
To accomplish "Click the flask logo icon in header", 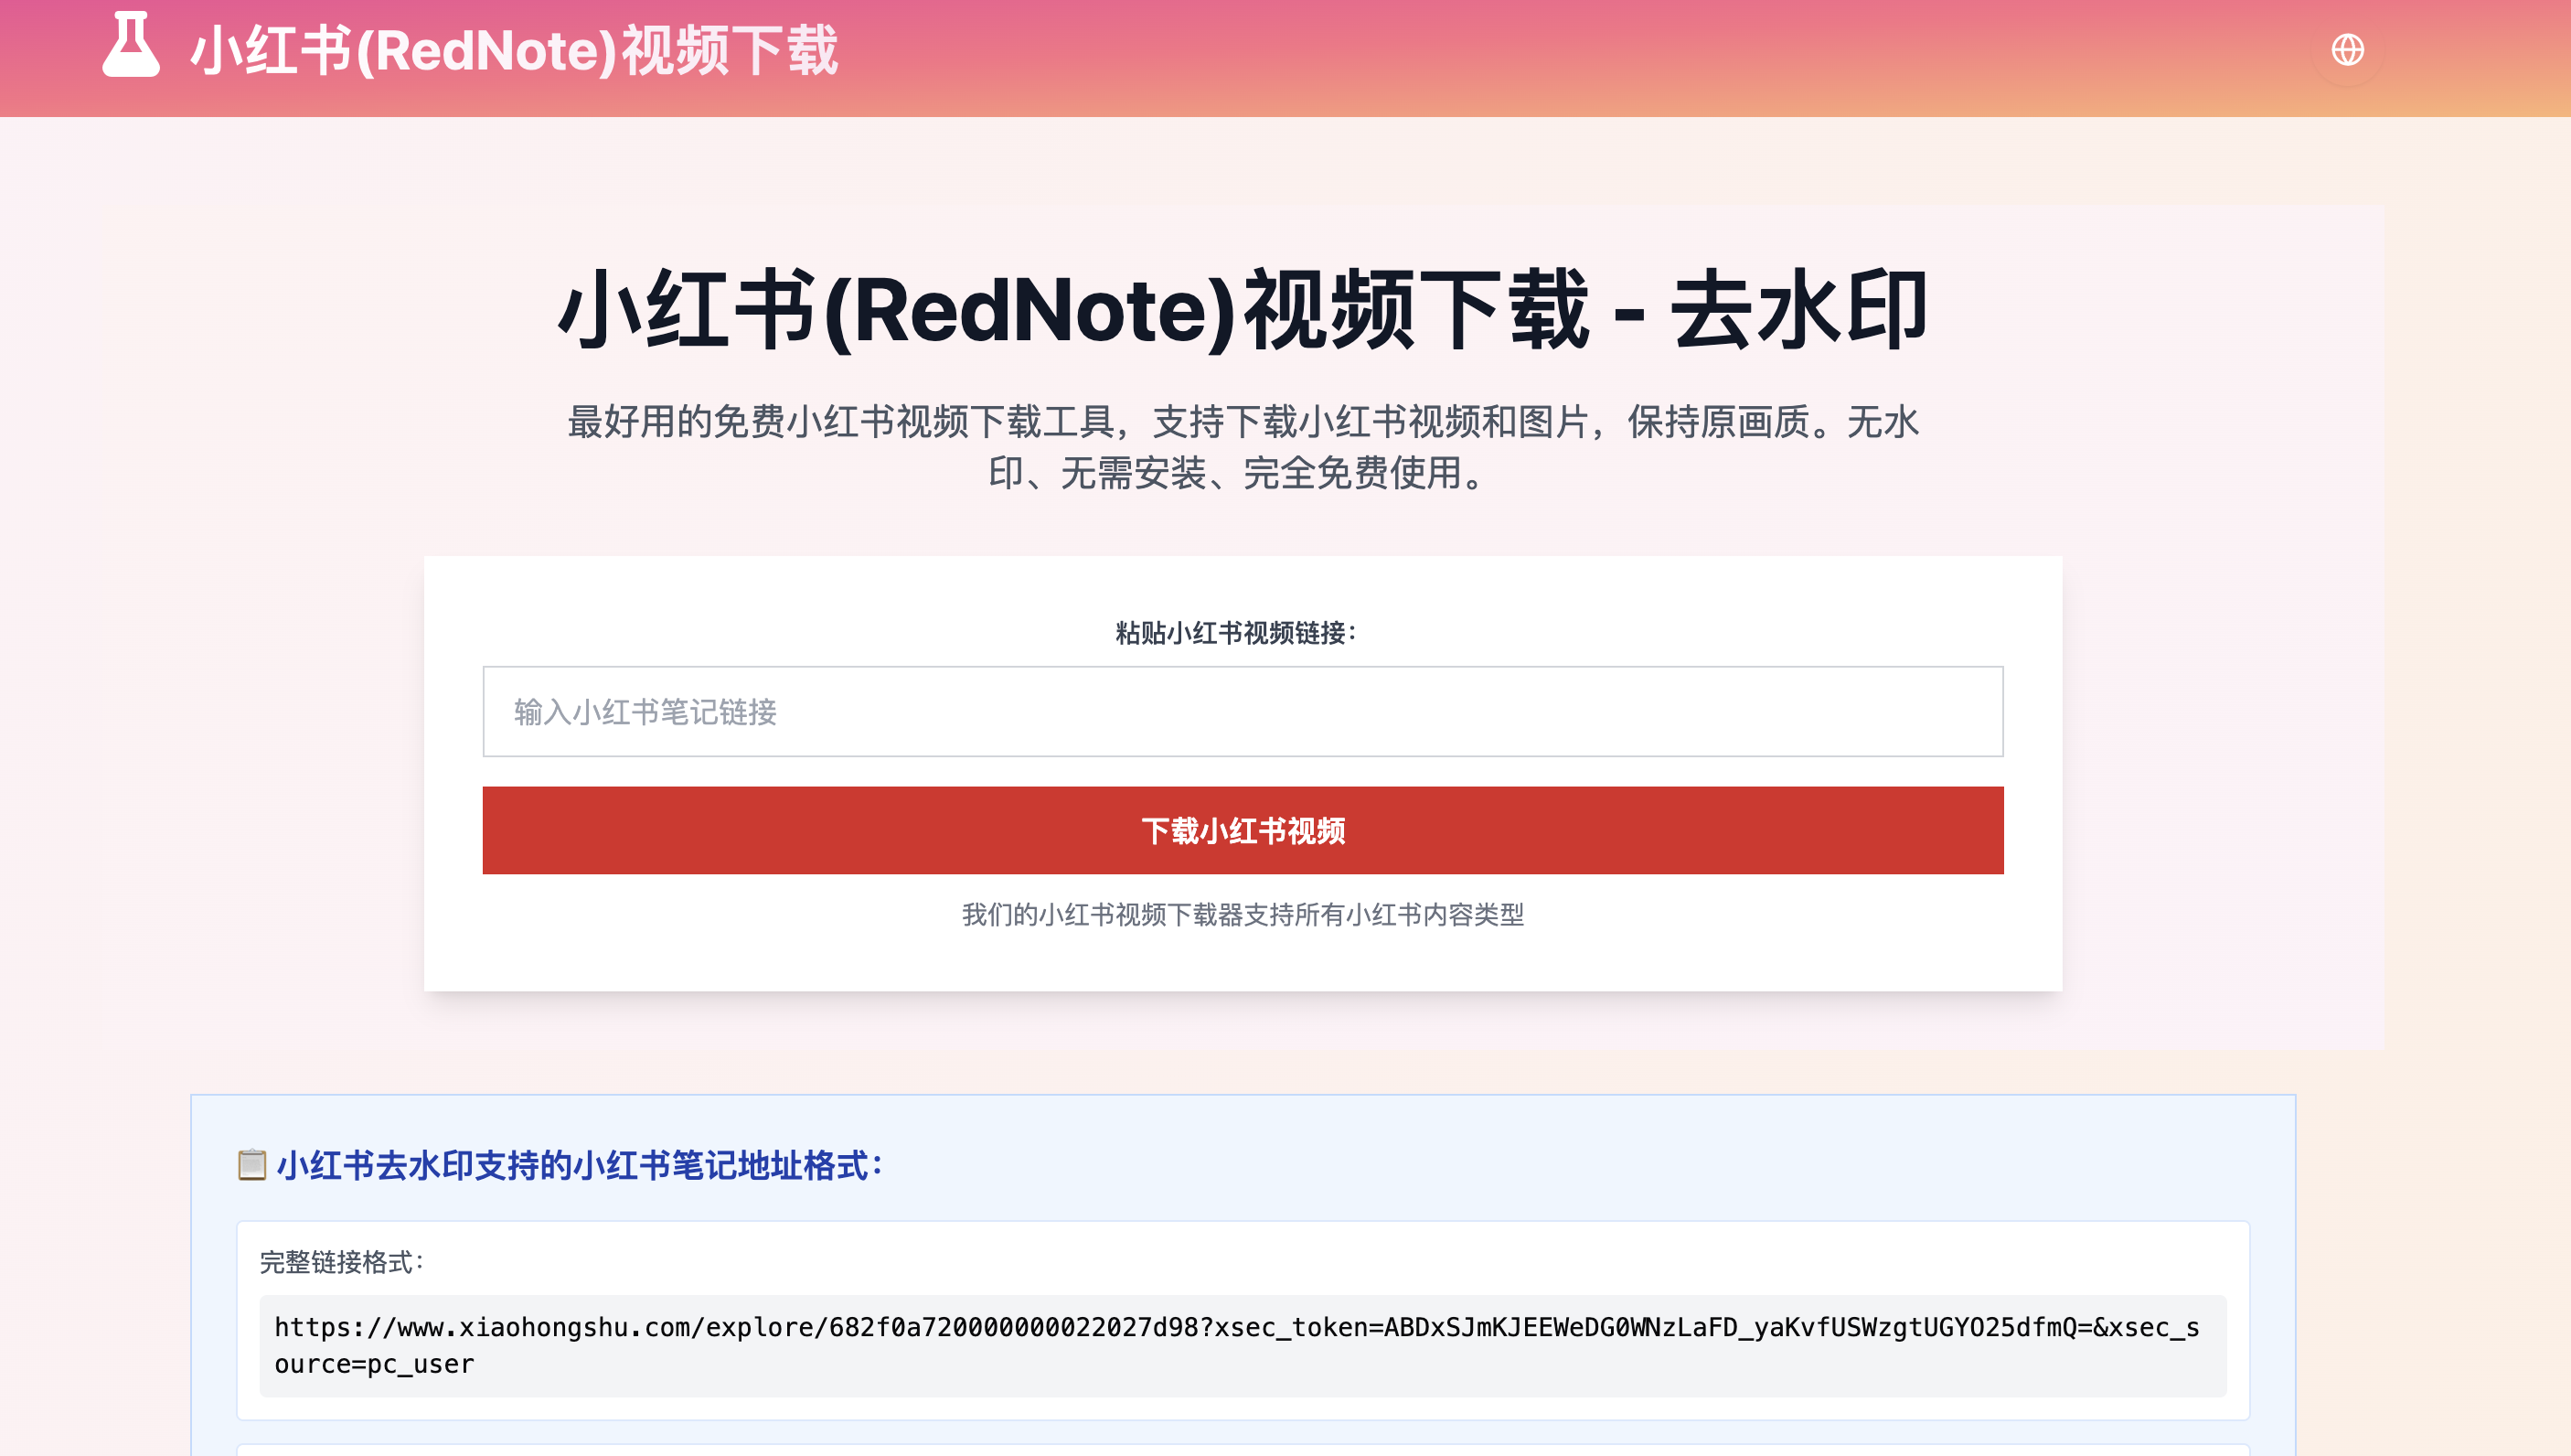I will click(x=131, y=46).
